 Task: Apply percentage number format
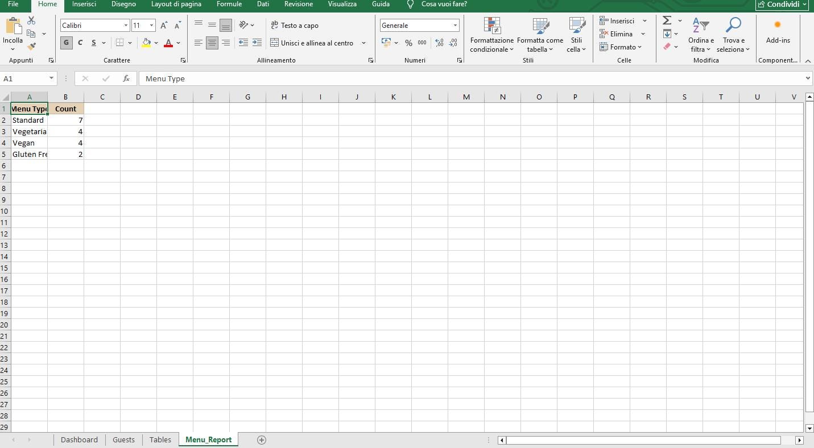tap(408, 43)
